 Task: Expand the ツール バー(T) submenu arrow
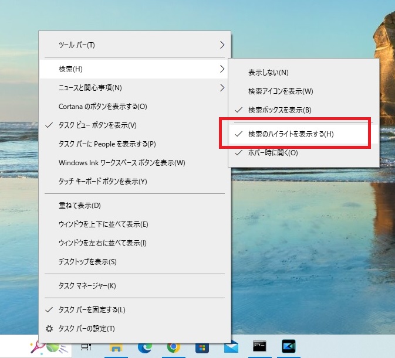click(x=222, y=45)
